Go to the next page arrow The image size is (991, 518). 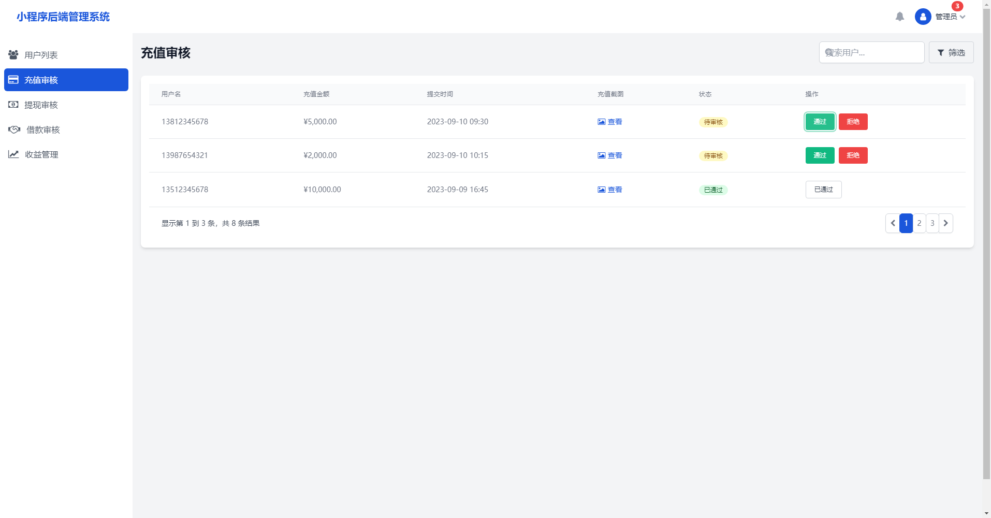point(945,223)
